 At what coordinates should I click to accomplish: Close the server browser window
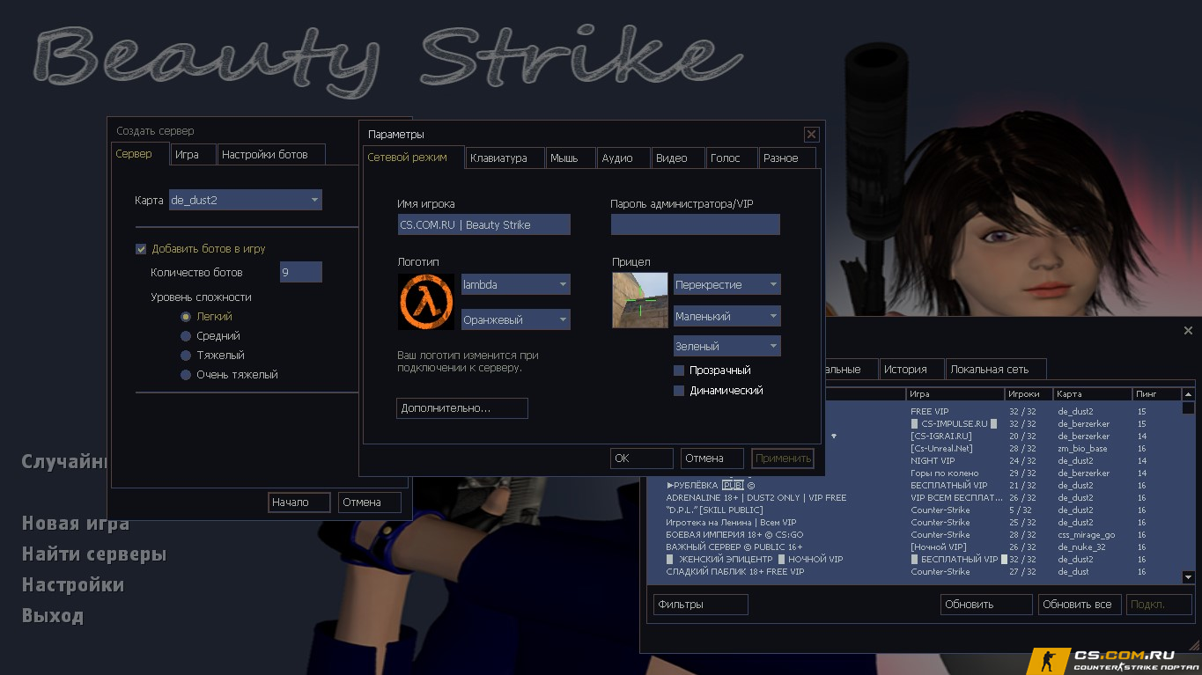pos(1188,331)
